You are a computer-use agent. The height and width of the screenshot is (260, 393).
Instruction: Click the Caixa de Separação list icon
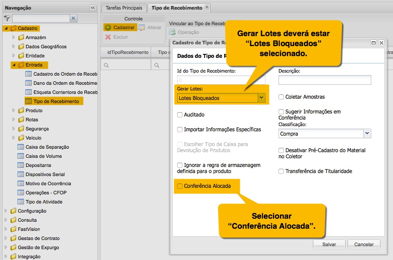coord(21,147)
